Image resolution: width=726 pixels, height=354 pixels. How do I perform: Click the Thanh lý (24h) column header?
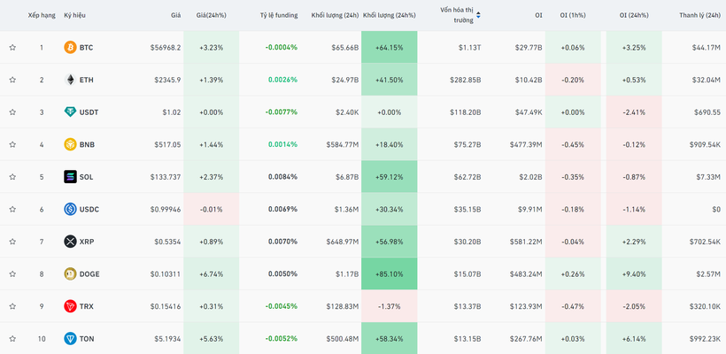click(x=699, y=15)
